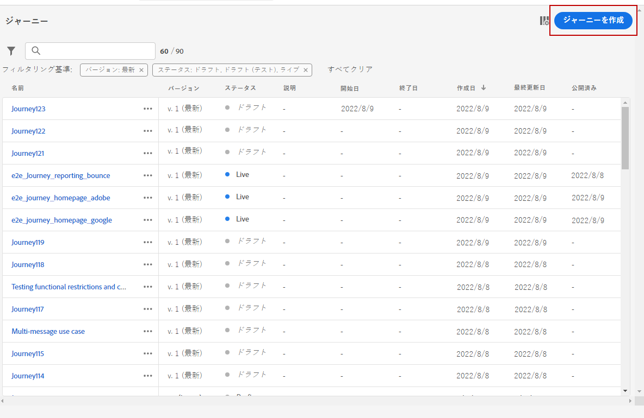This screenshot has width=644, height=418.
Task: Open more actions for e2e_journey_homepage_google
Action: click(148, 220)
